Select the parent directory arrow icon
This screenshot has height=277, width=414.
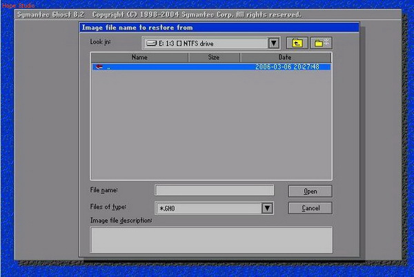point(99,67)
